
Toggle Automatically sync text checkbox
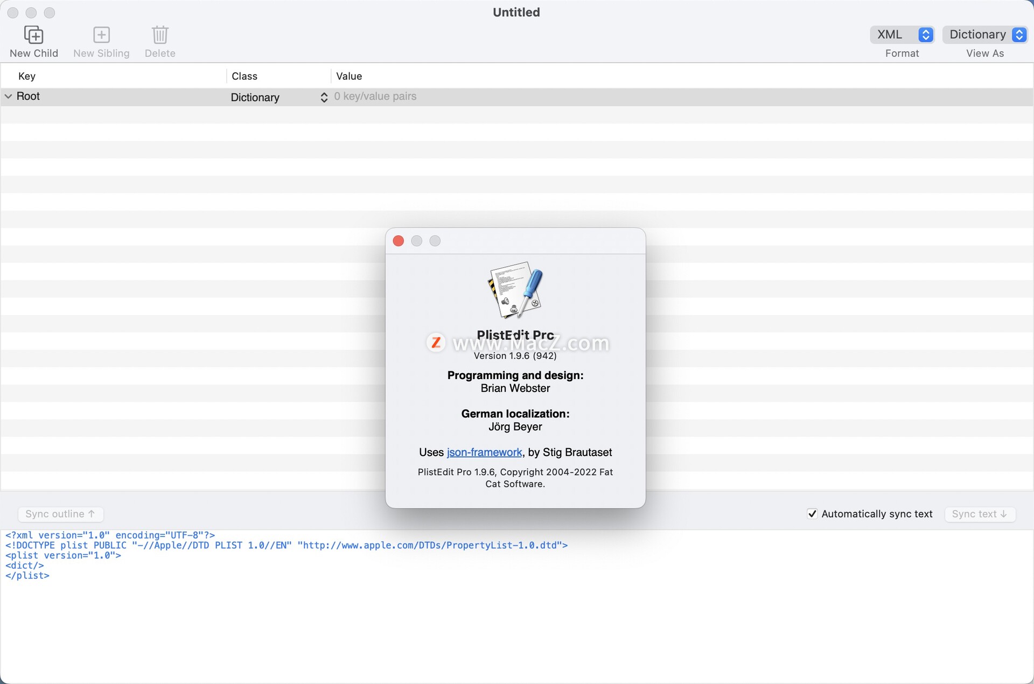tap(813, 514)
